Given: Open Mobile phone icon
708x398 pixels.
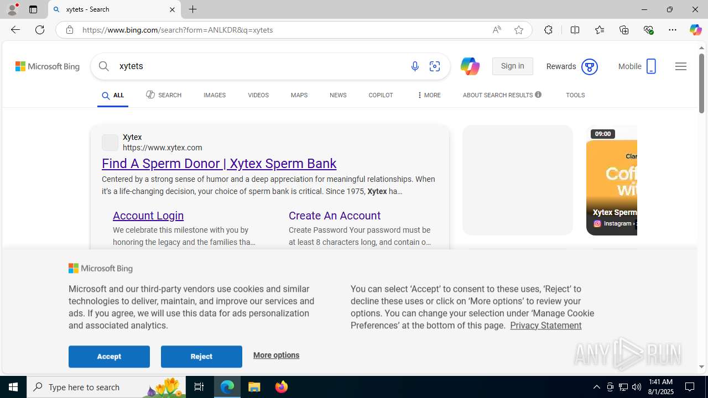Looking at the screenshot, I should pos(651,66).
